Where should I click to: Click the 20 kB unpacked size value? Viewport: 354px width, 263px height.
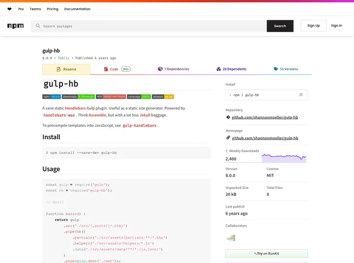[231, 194]
